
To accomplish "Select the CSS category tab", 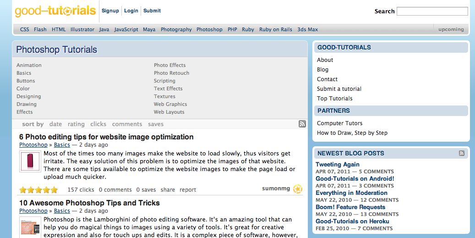I will pos(25,29).
